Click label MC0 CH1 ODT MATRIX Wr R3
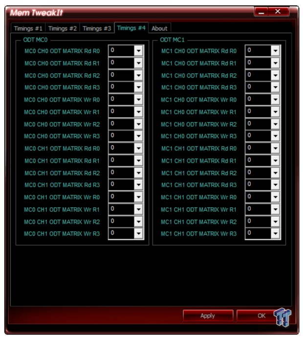303x339 pixels. pyautogui.click(x=62, y=233)
